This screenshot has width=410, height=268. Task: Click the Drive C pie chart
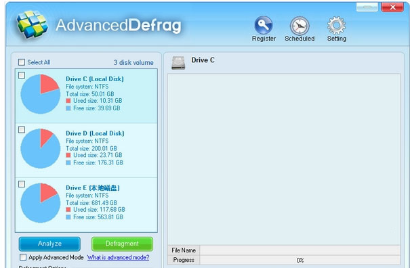(40, 94)
